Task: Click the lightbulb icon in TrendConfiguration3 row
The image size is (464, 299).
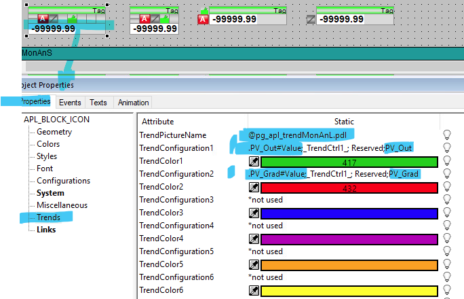Action: point(447,200)
